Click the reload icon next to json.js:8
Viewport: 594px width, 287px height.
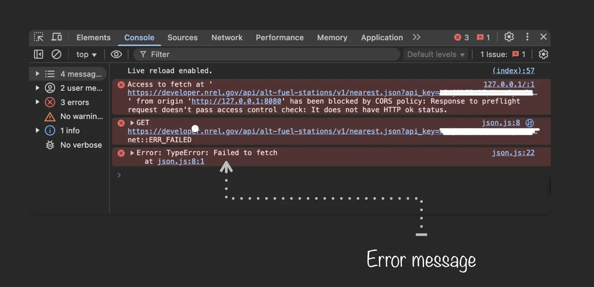[x=530, y=123]
